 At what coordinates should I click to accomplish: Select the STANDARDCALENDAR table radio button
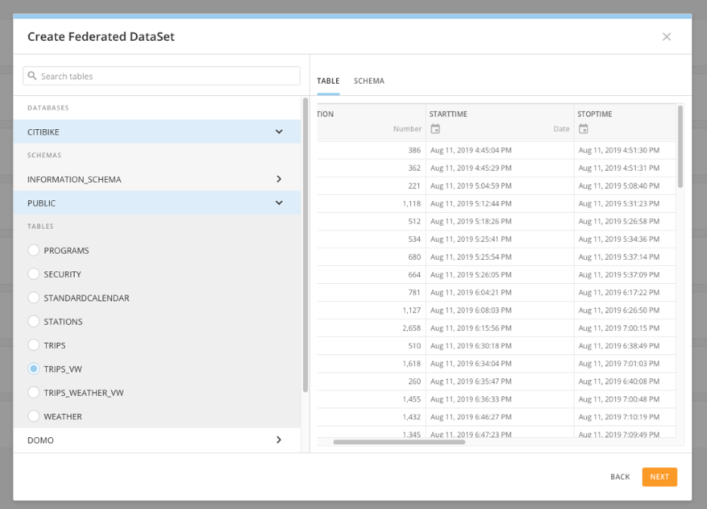[34, 298]
